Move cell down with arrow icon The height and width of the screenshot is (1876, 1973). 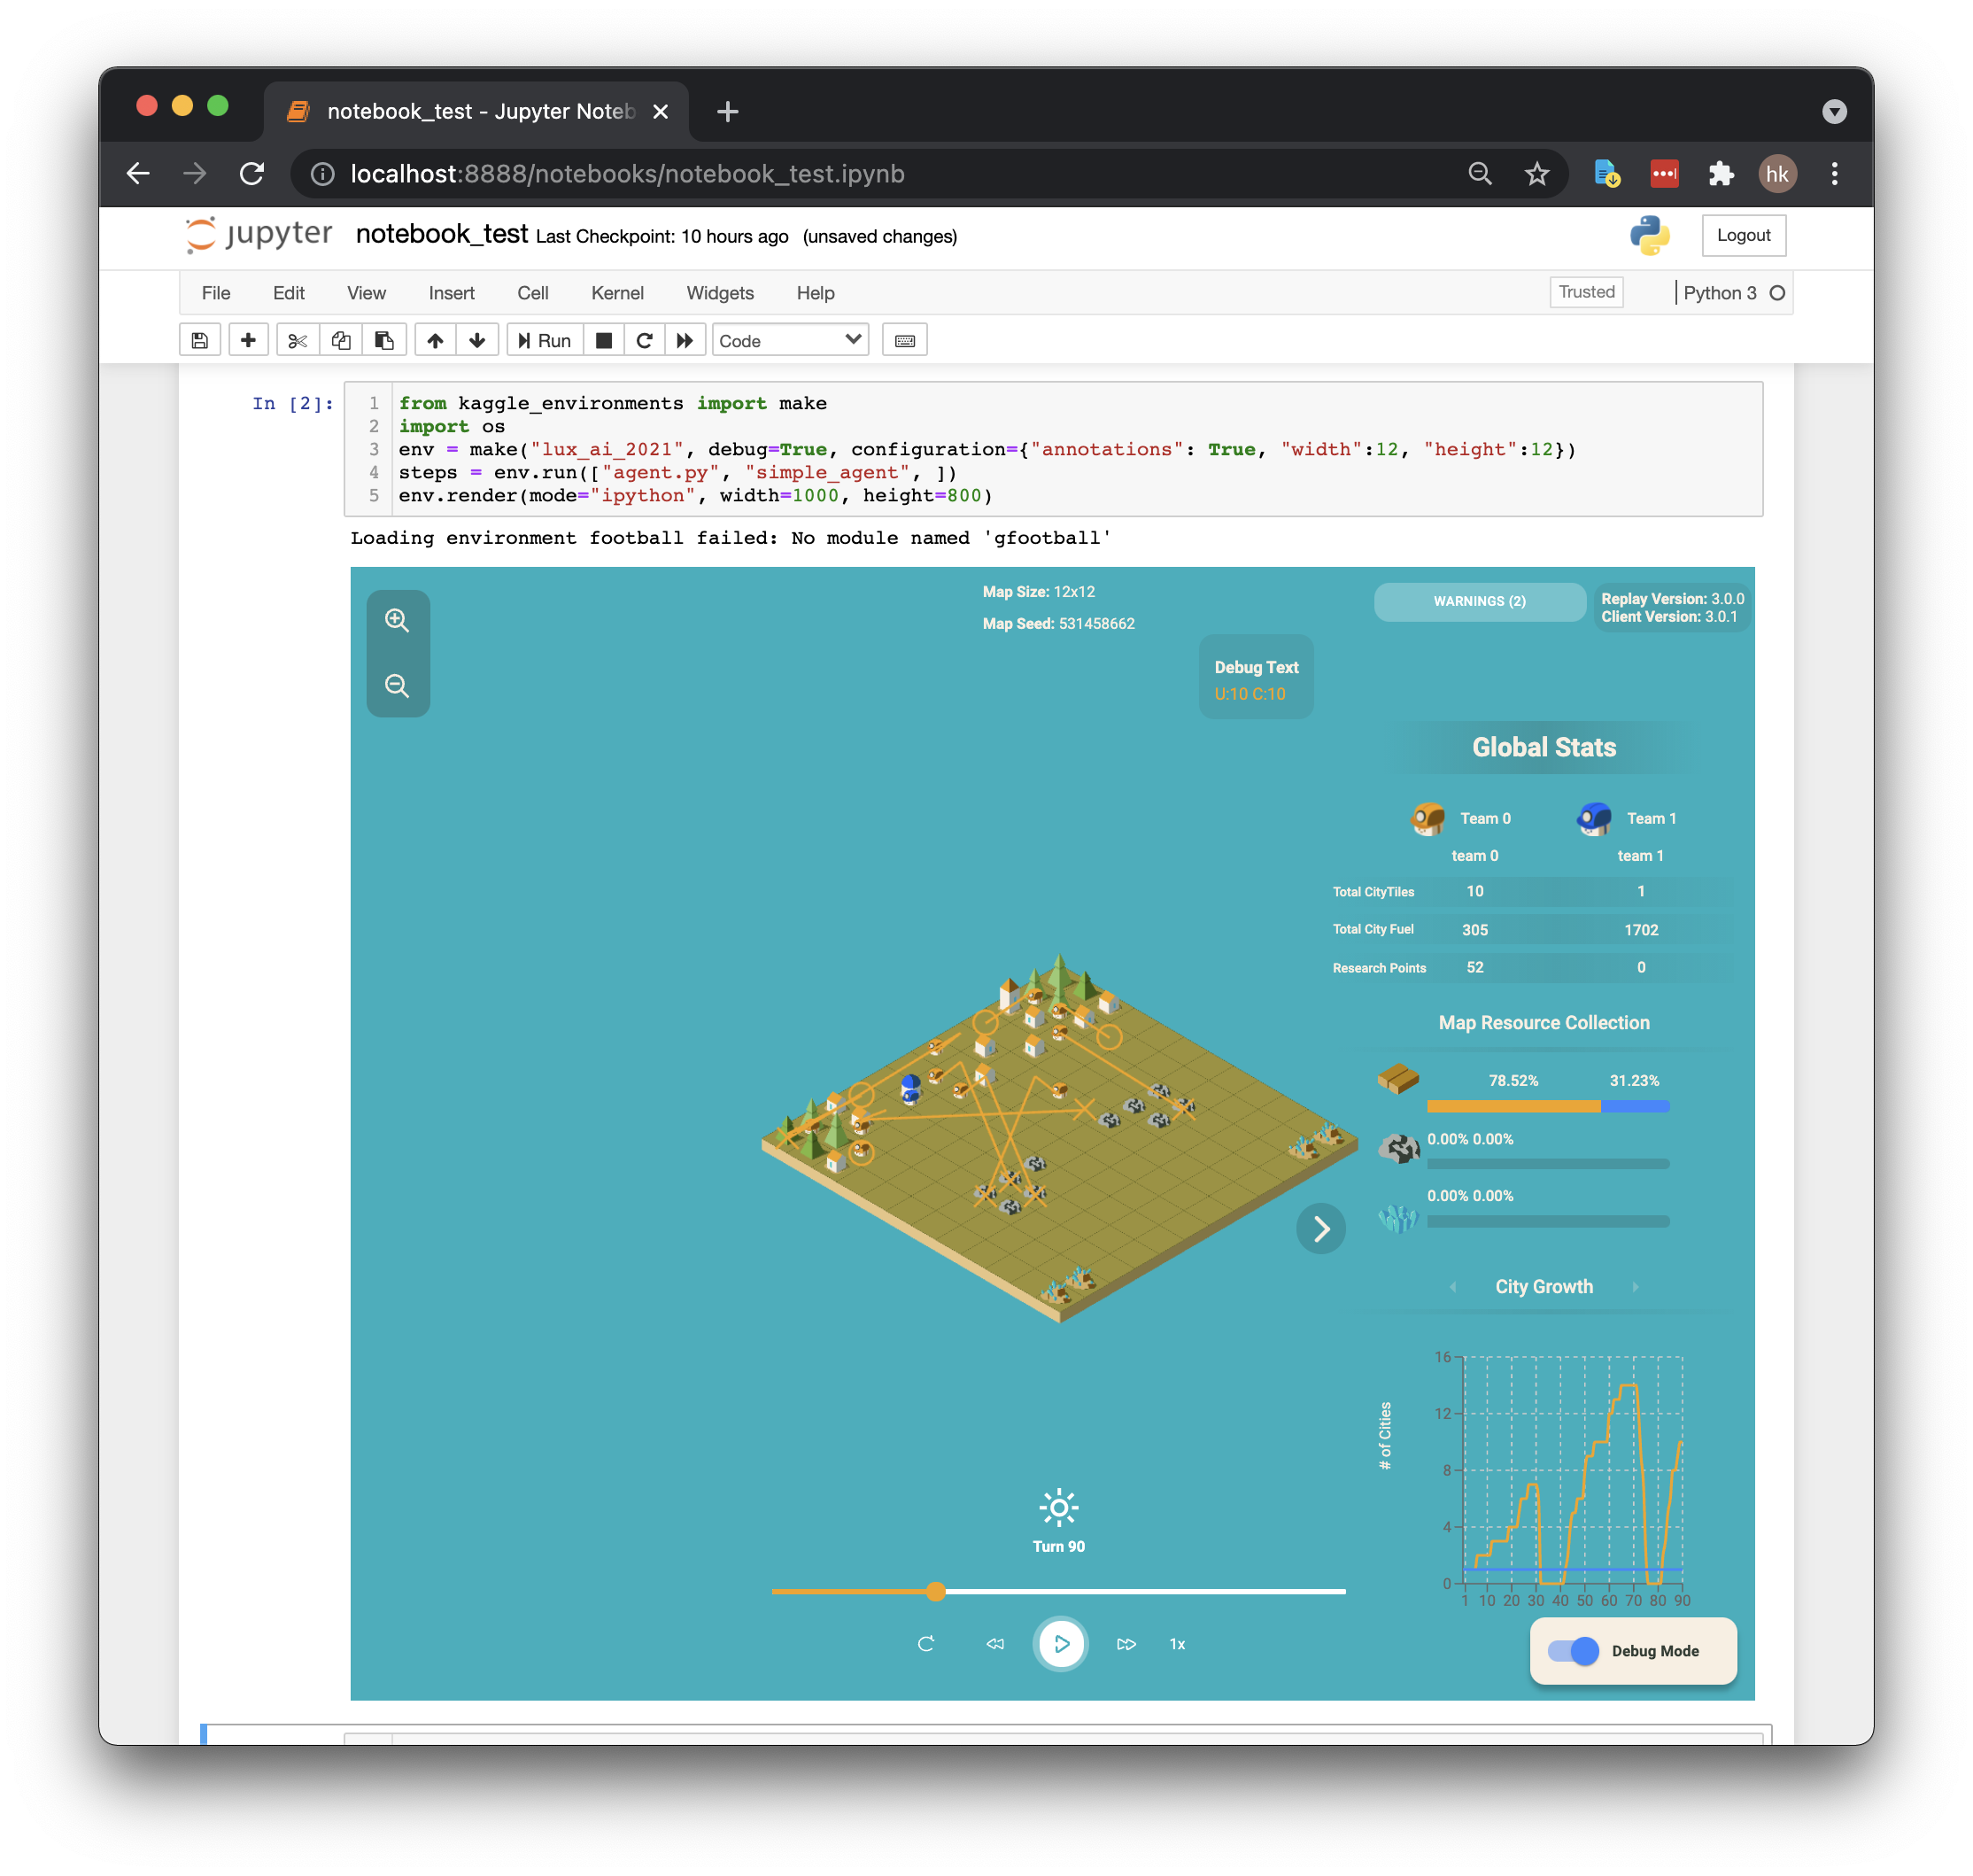tap(477, 341)
